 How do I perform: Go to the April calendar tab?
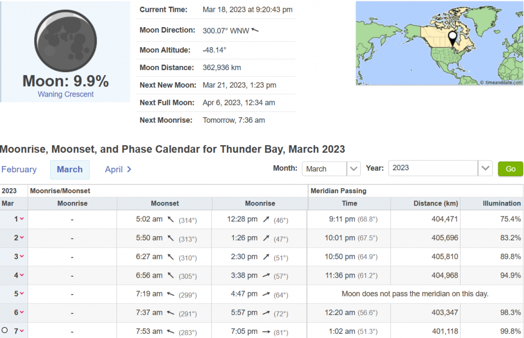pos(118,169)
